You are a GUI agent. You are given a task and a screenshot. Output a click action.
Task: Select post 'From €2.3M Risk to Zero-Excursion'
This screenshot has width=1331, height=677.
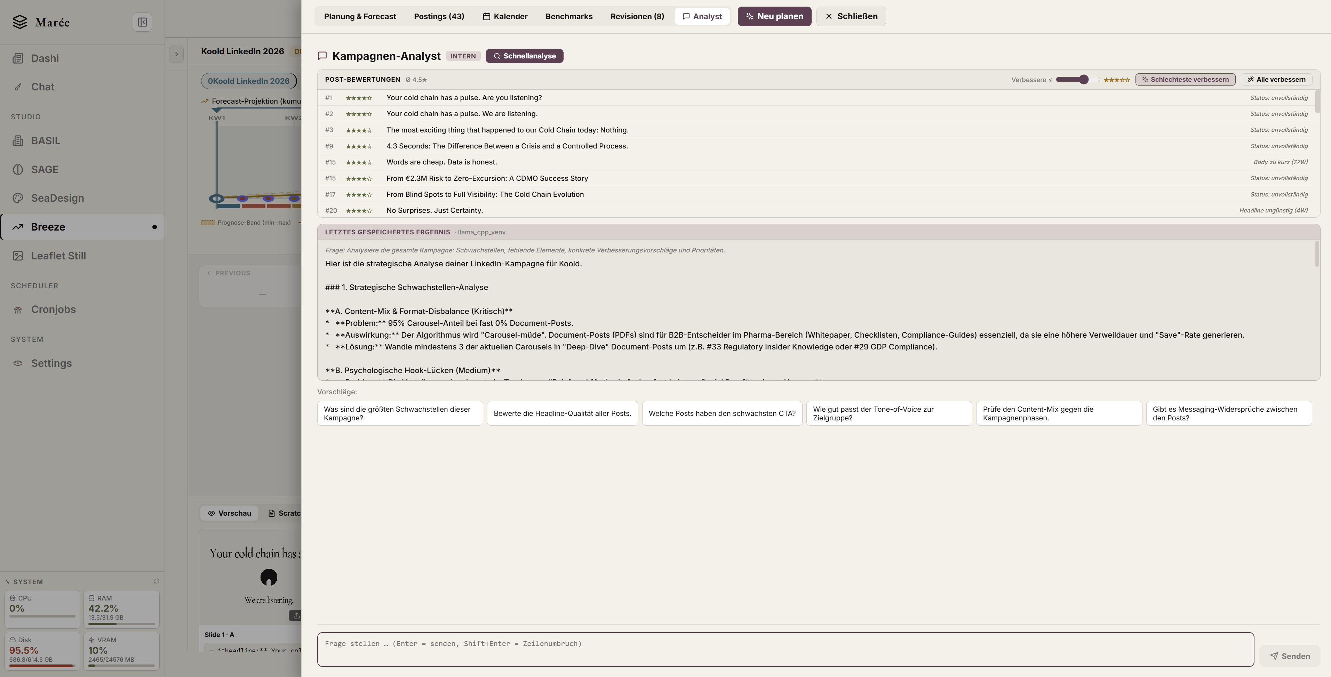coord(816,178)
